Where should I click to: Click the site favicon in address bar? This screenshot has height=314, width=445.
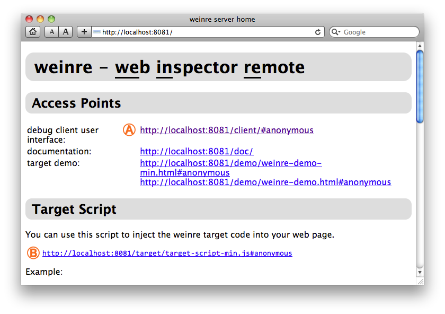click(x=96, y=32)
